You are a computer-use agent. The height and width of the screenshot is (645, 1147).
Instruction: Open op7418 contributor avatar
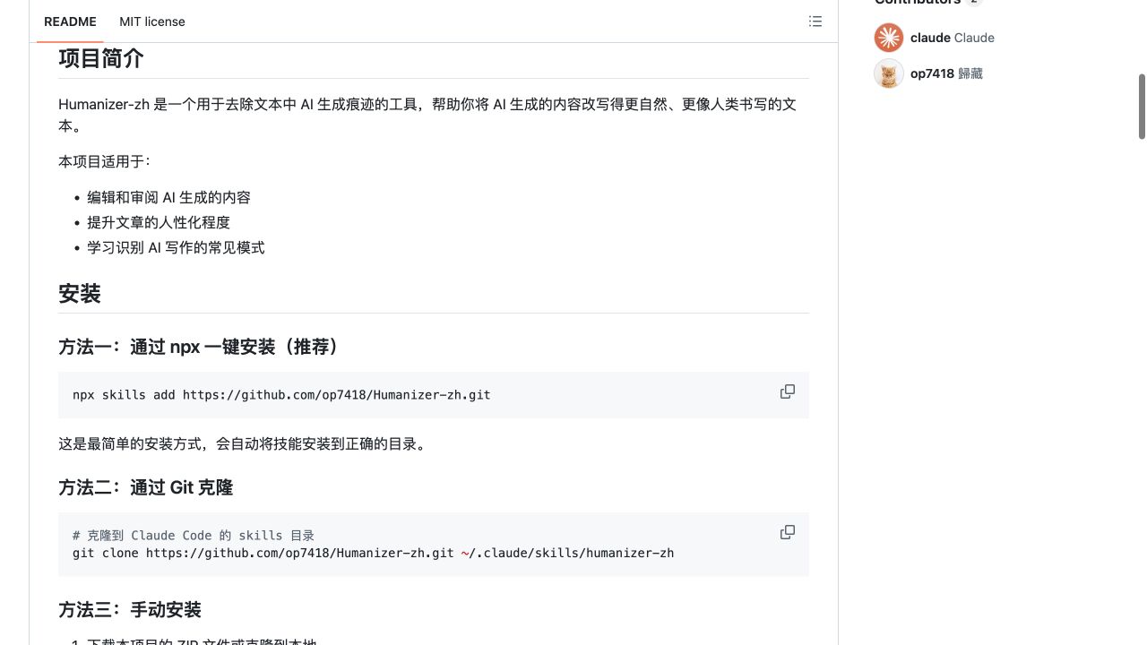[x=889, y=73]
